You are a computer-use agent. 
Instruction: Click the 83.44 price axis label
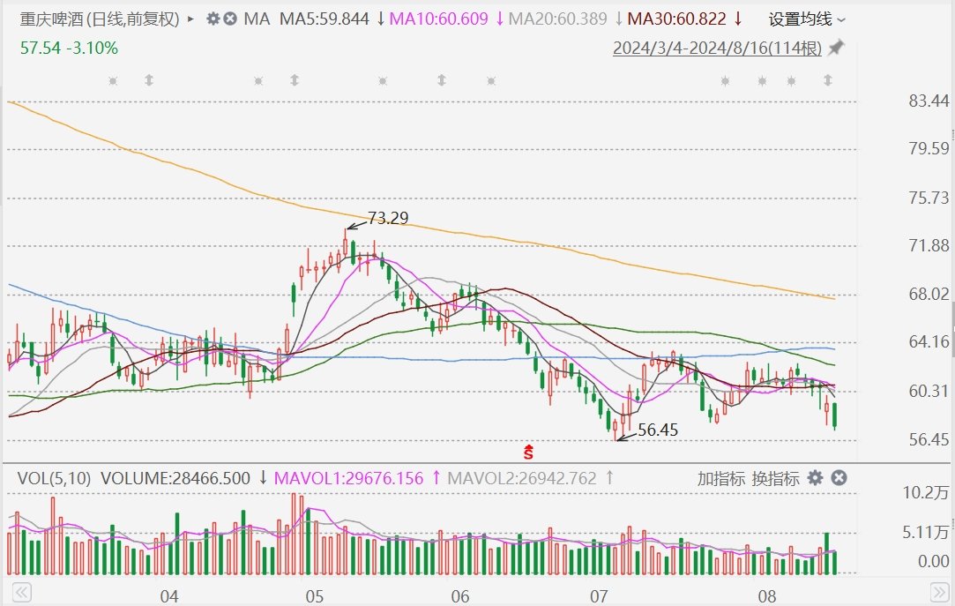click(929, 101)
